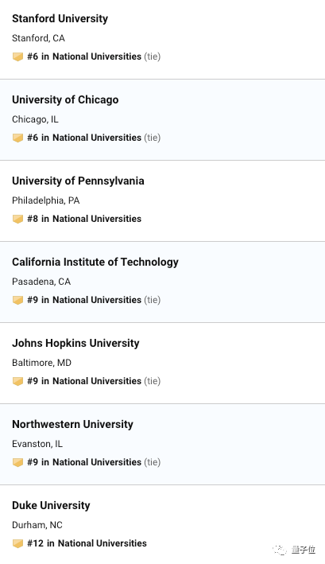Open the University of Chicago link
Image resolution: width=325 pixels, height=564 pixels.
click(x=65, y=99)
